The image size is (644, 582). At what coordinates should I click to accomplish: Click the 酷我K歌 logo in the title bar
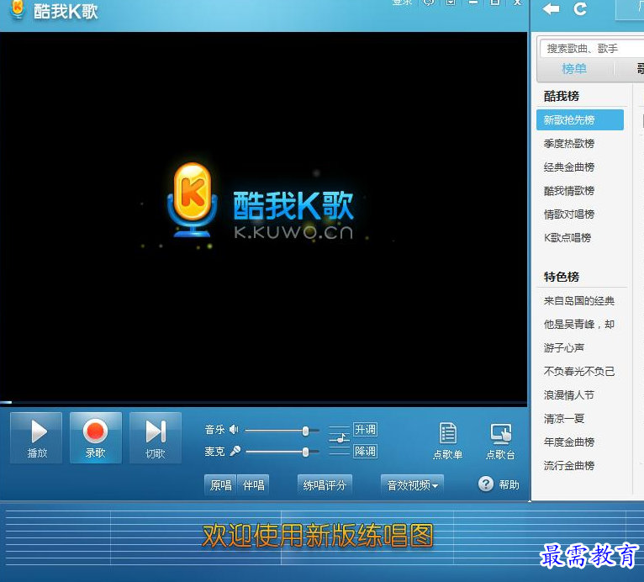pos(54,10)
